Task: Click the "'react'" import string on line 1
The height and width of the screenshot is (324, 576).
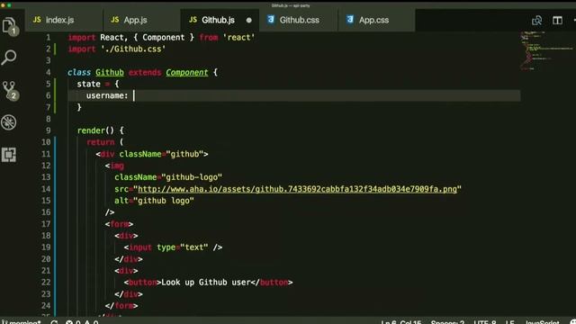Action: click(238, 38)
